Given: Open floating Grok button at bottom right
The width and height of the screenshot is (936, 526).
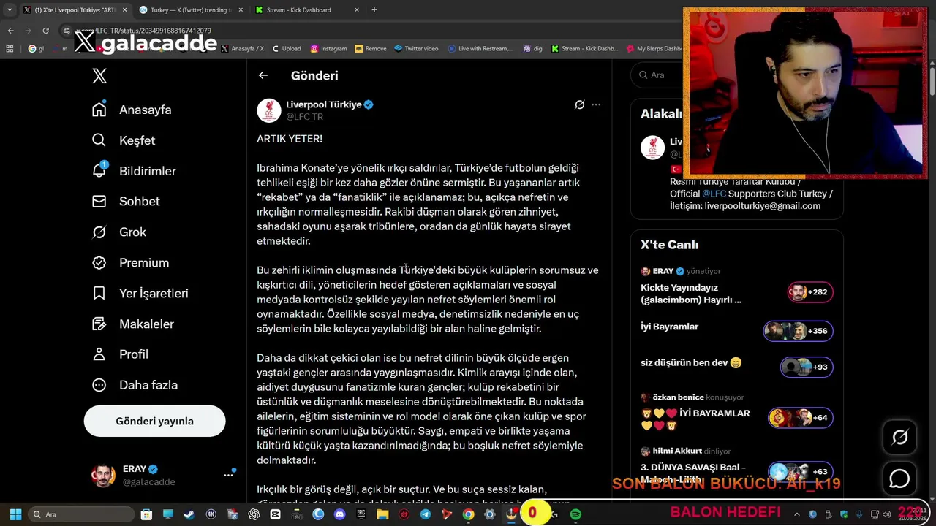Looking at the screenshot, I should (x=899, y=437).
